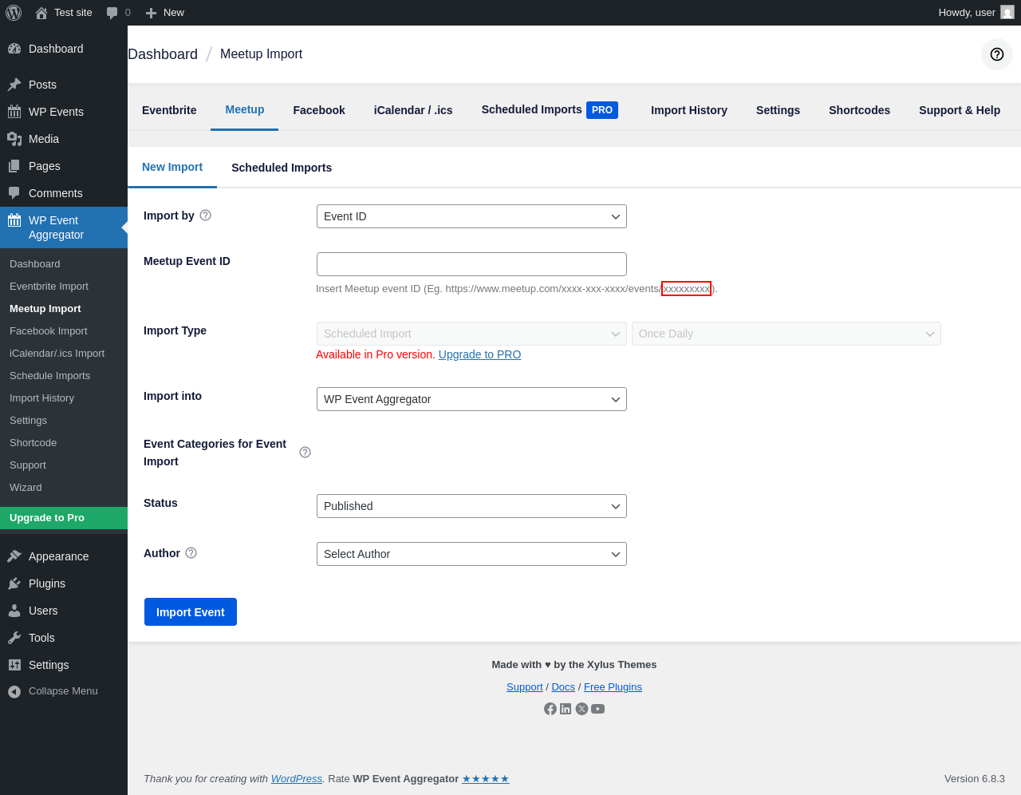Click the WordPress logo icon
1021x795 pixels.
(14, 13)
